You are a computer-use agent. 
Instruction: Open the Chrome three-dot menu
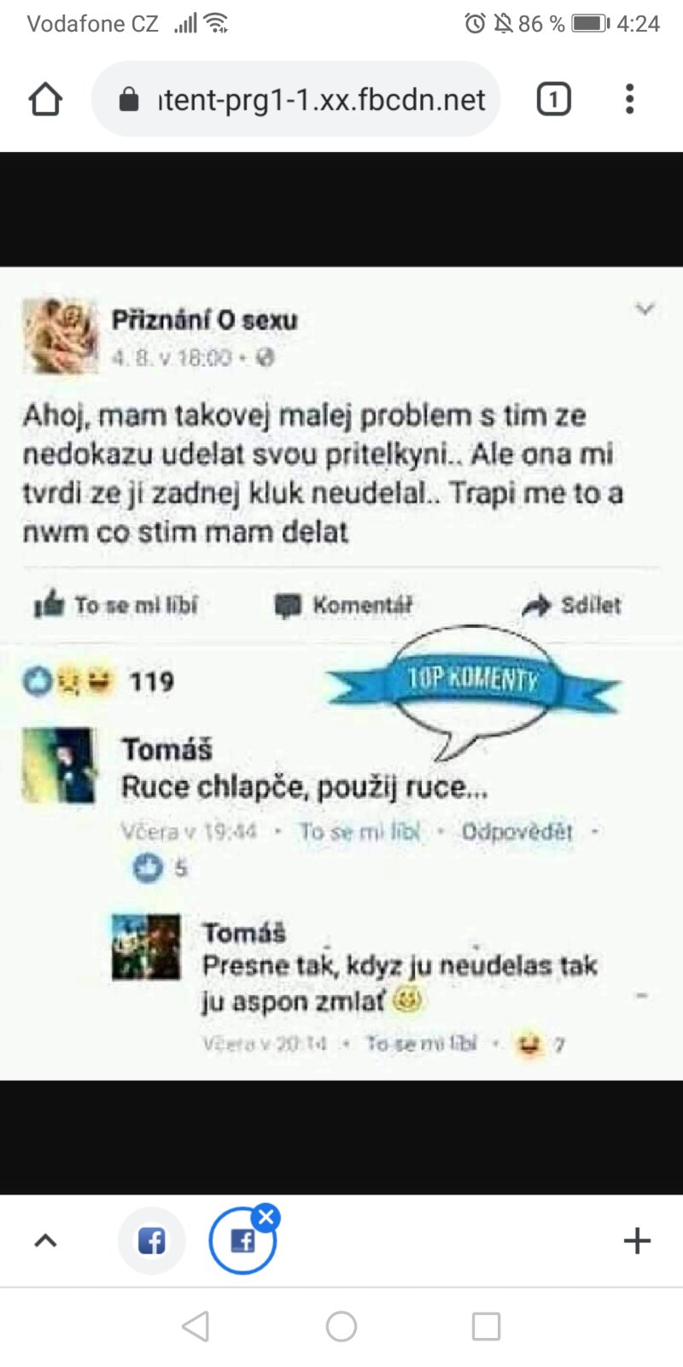click(629, 99)
